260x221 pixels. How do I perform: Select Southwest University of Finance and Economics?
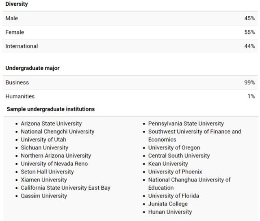195,136
